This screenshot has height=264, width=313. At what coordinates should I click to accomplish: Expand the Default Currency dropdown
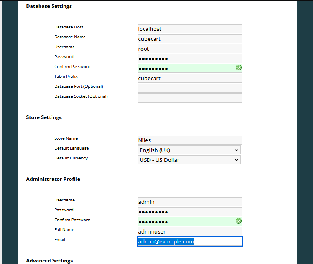[x=189, y=160]
